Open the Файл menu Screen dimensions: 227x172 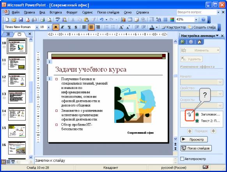coord(16,12)
